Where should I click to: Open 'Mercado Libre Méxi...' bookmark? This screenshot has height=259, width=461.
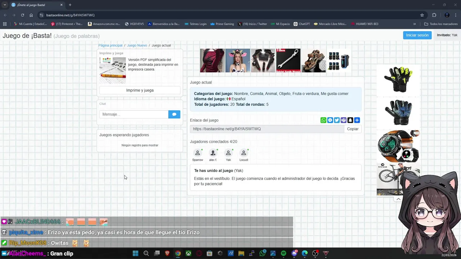point(330,24)
